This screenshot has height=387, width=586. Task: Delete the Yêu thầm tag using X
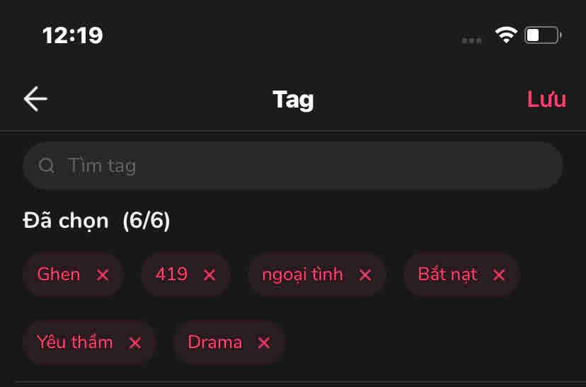pyautogui.click(x=135, y=342)
